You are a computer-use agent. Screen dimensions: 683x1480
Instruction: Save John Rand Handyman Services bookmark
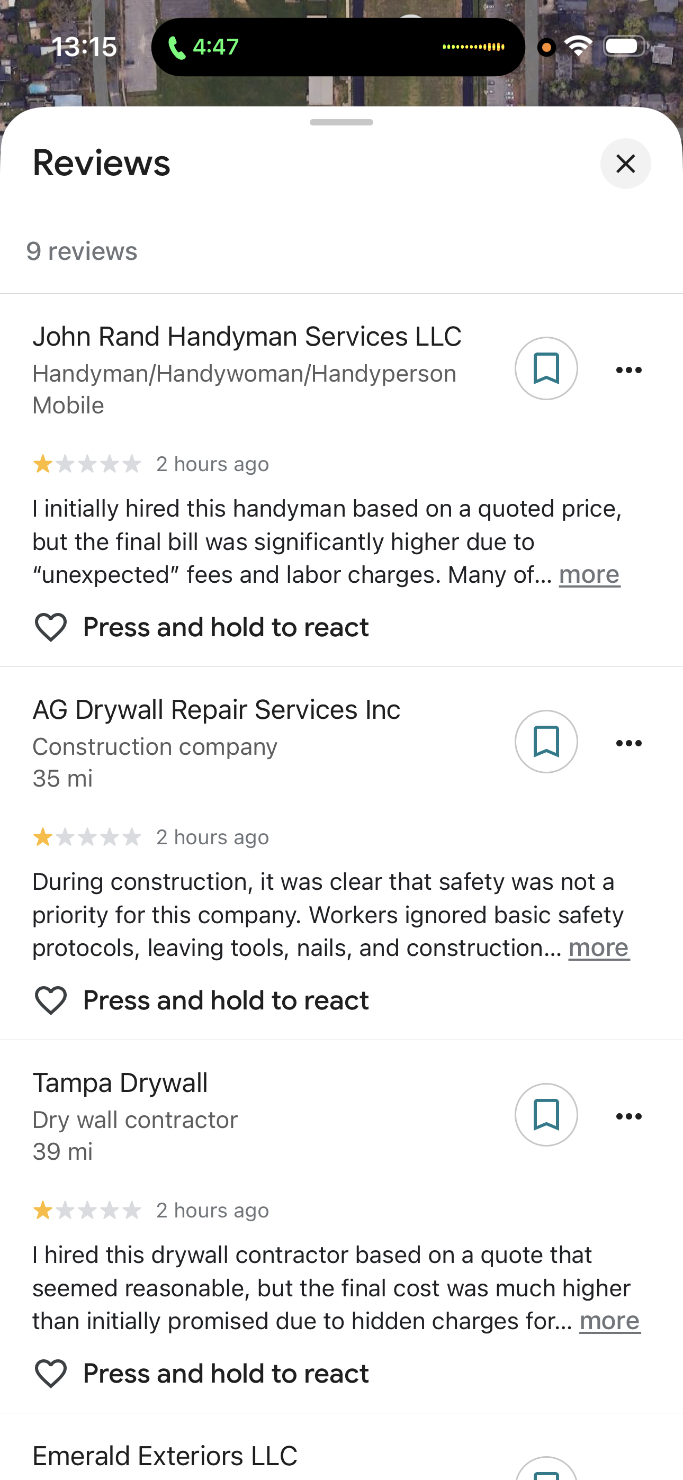click(545, 368)
